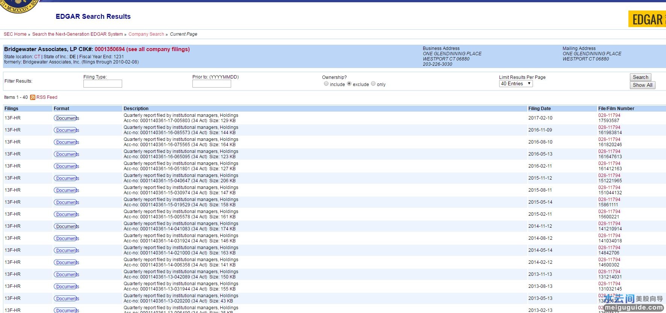Open Documents for the 2015-08-11 filing
Screen dimensions: 666x313
click(67, 190)
